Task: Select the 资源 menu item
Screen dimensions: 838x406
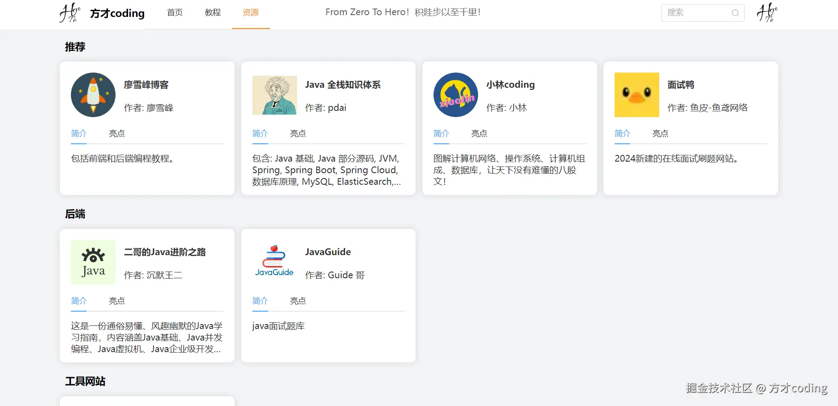Action: click(251, 12)
